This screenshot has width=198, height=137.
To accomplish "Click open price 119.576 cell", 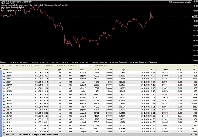I will pos(96,82).
